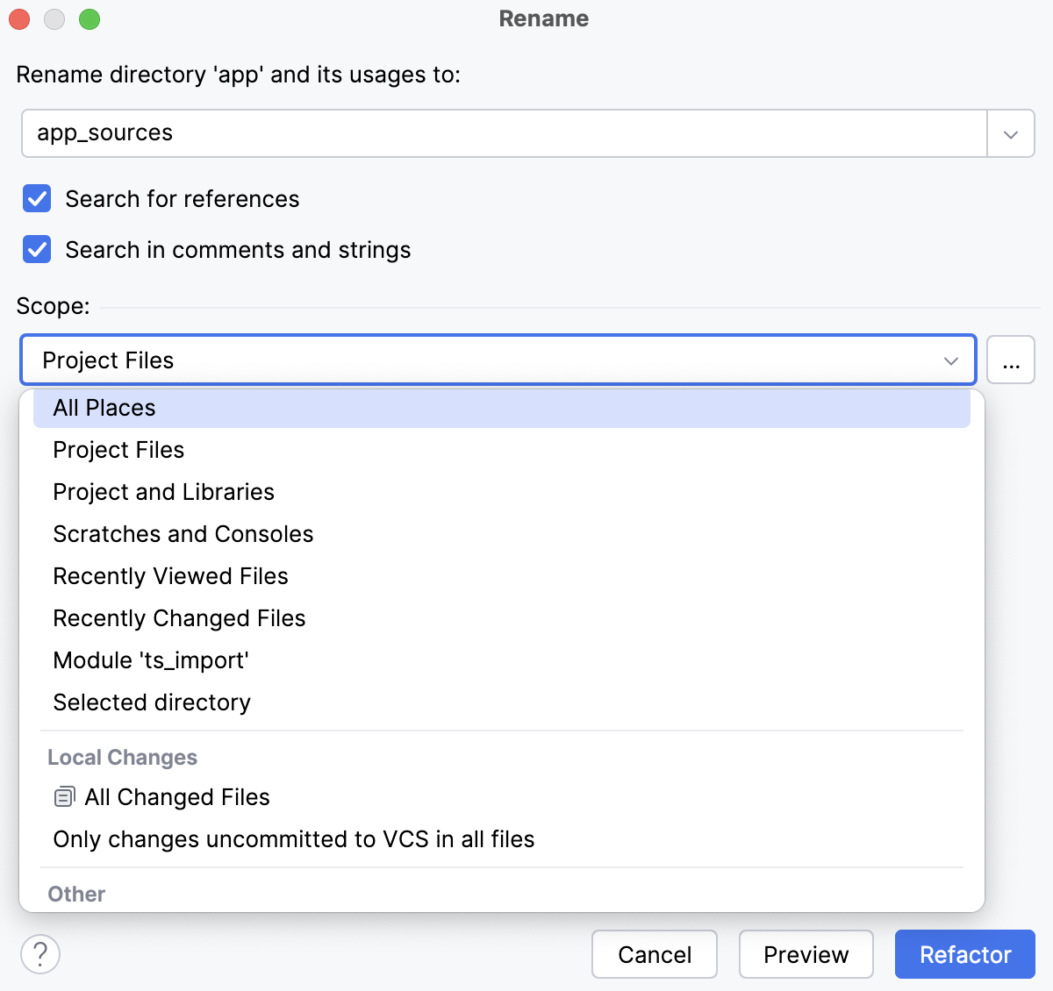Screen dimensions: 1053x991
Task: Choose Recently Changed Files scope
Action: tap(179, 618)
